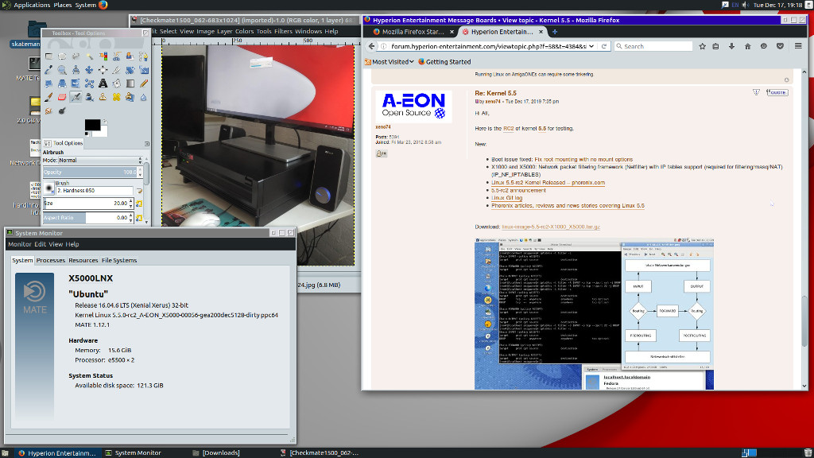Image resolution: width=814 pixels, height=458 pixels.
Task: Bookmark this page with the star
Action: click(703, 46)
